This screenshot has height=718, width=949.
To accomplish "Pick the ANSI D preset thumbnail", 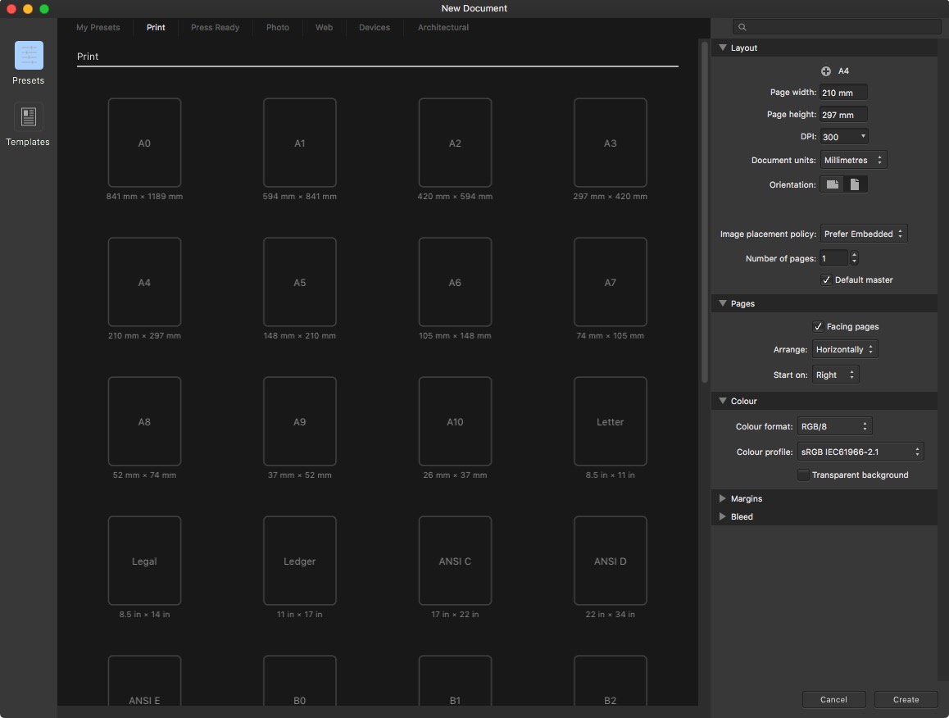I will 610,561.
